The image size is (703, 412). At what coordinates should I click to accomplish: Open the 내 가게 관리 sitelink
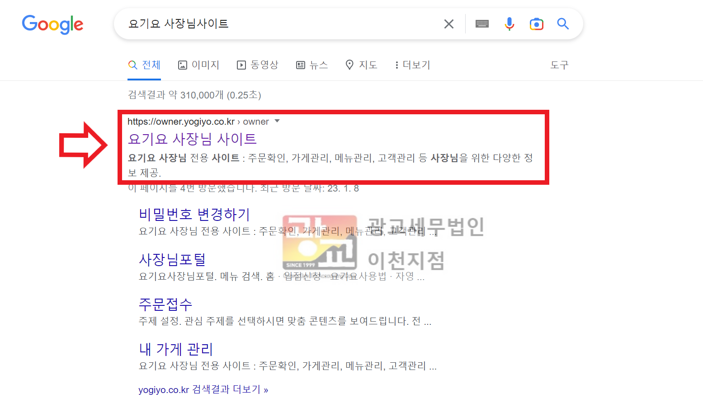[176, 349]
